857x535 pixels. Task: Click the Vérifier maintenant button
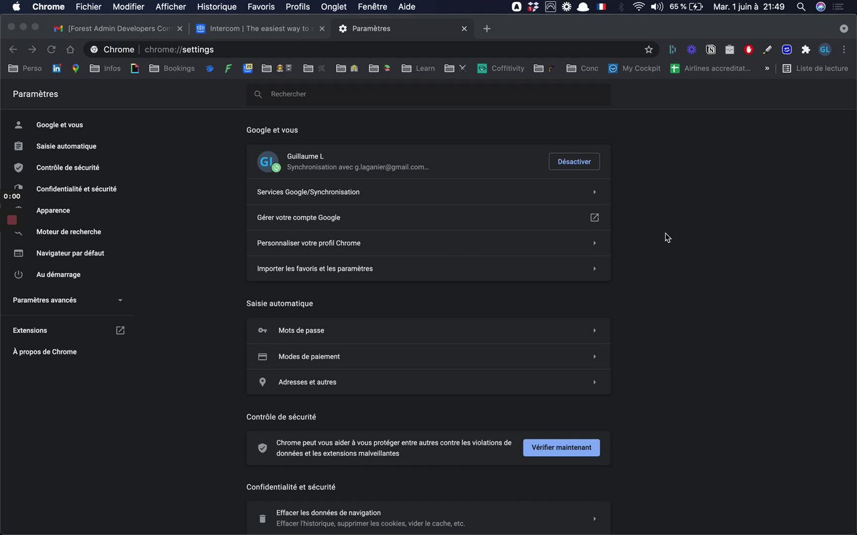561,447
